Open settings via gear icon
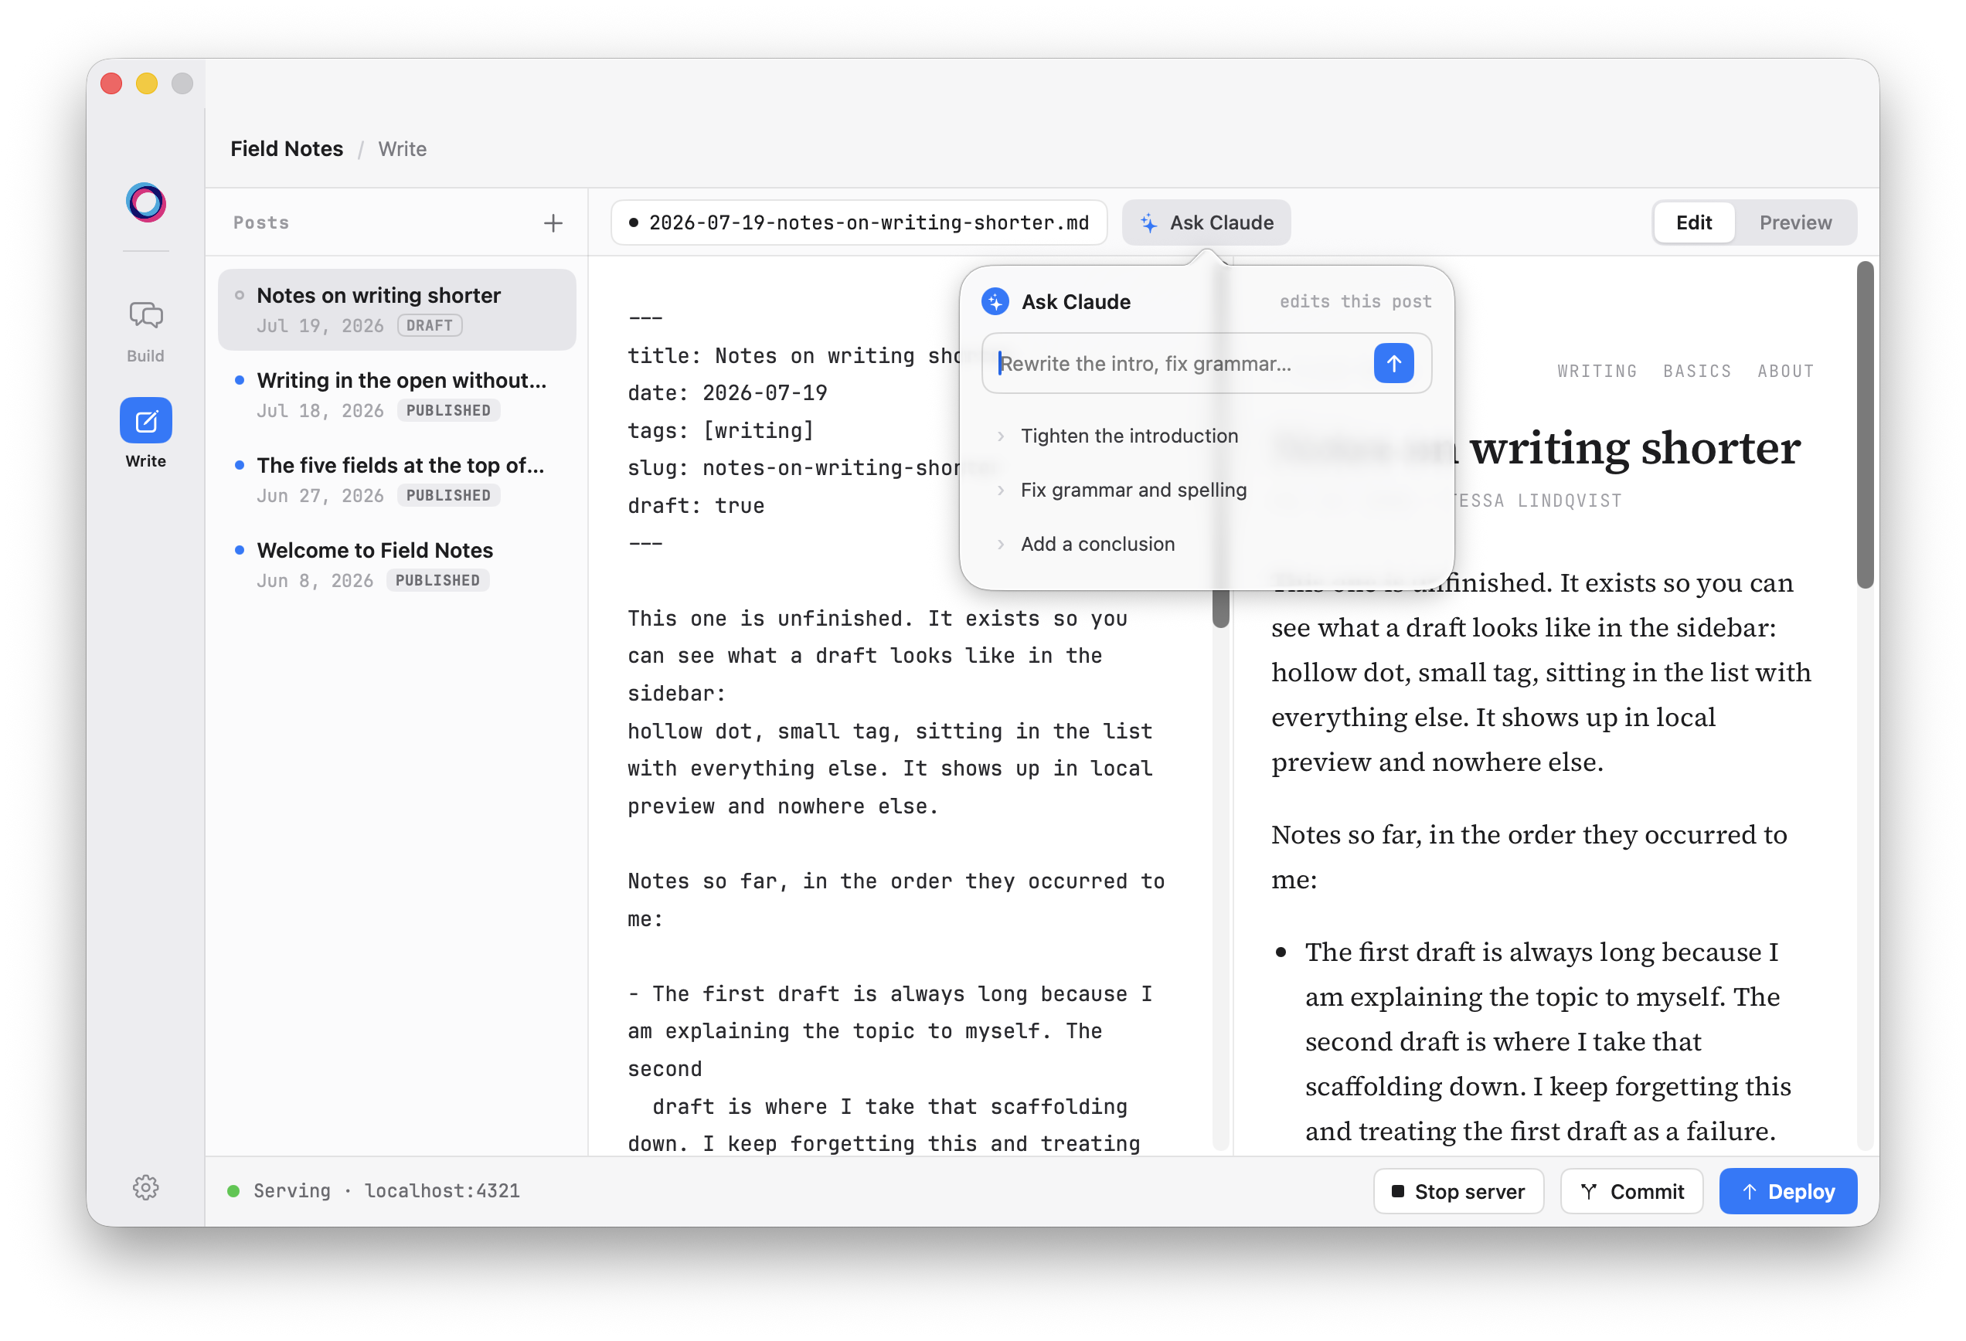The image size is (1966, 1341). [x=145, y=1188]
